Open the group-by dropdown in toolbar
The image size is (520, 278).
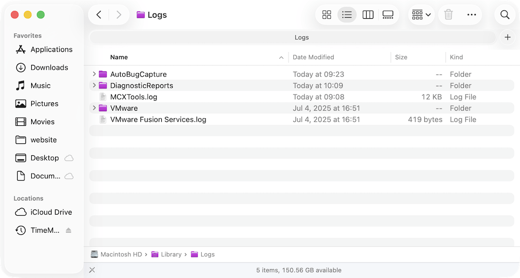(421, 15)
